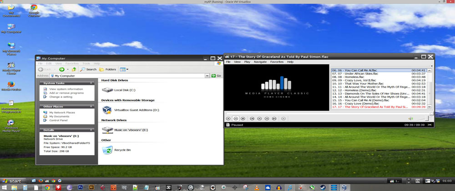
Task: Click the XP start button
Action: [13, 181]
